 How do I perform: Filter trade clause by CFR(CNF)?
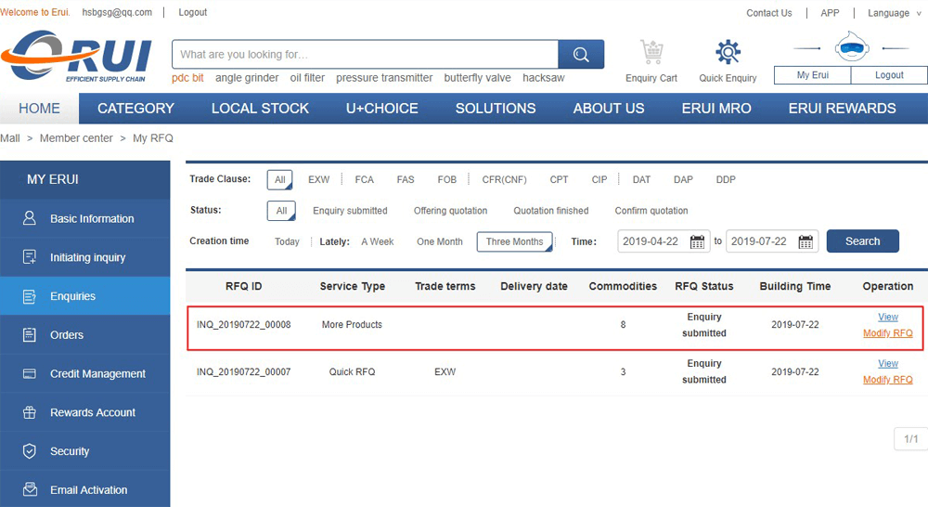coord(504,179)
